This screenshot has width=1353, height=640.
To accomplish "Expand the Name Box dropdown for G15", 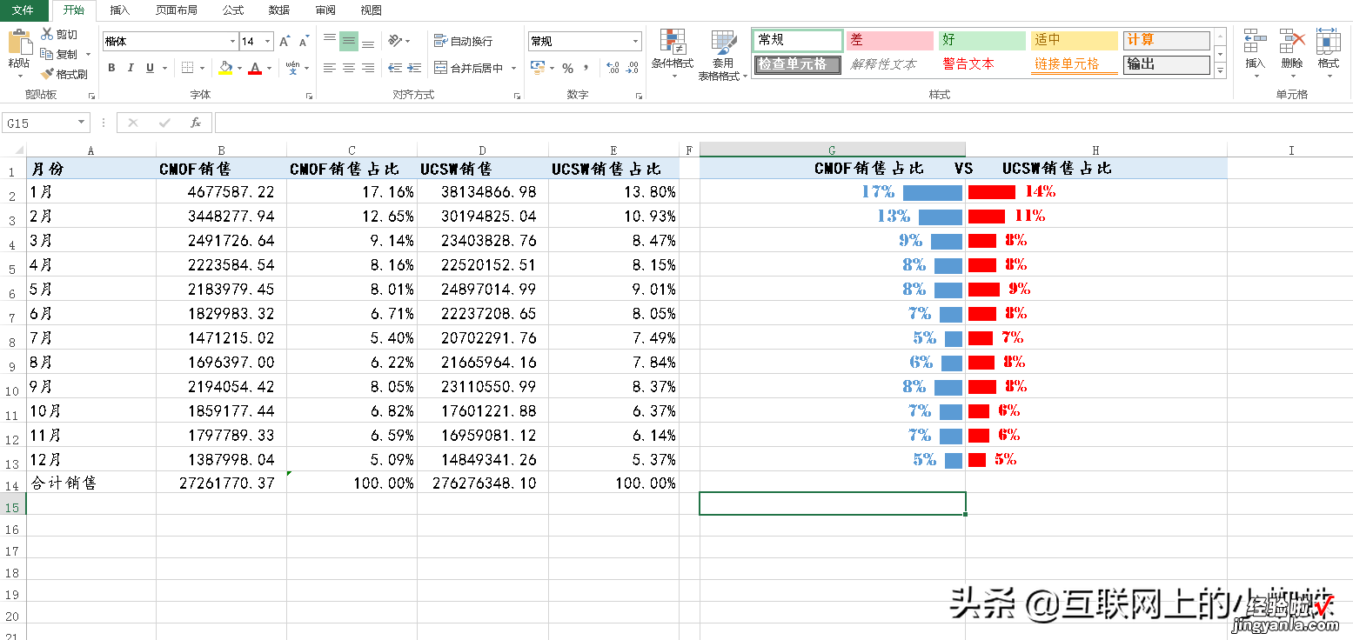I will (82, 123).
